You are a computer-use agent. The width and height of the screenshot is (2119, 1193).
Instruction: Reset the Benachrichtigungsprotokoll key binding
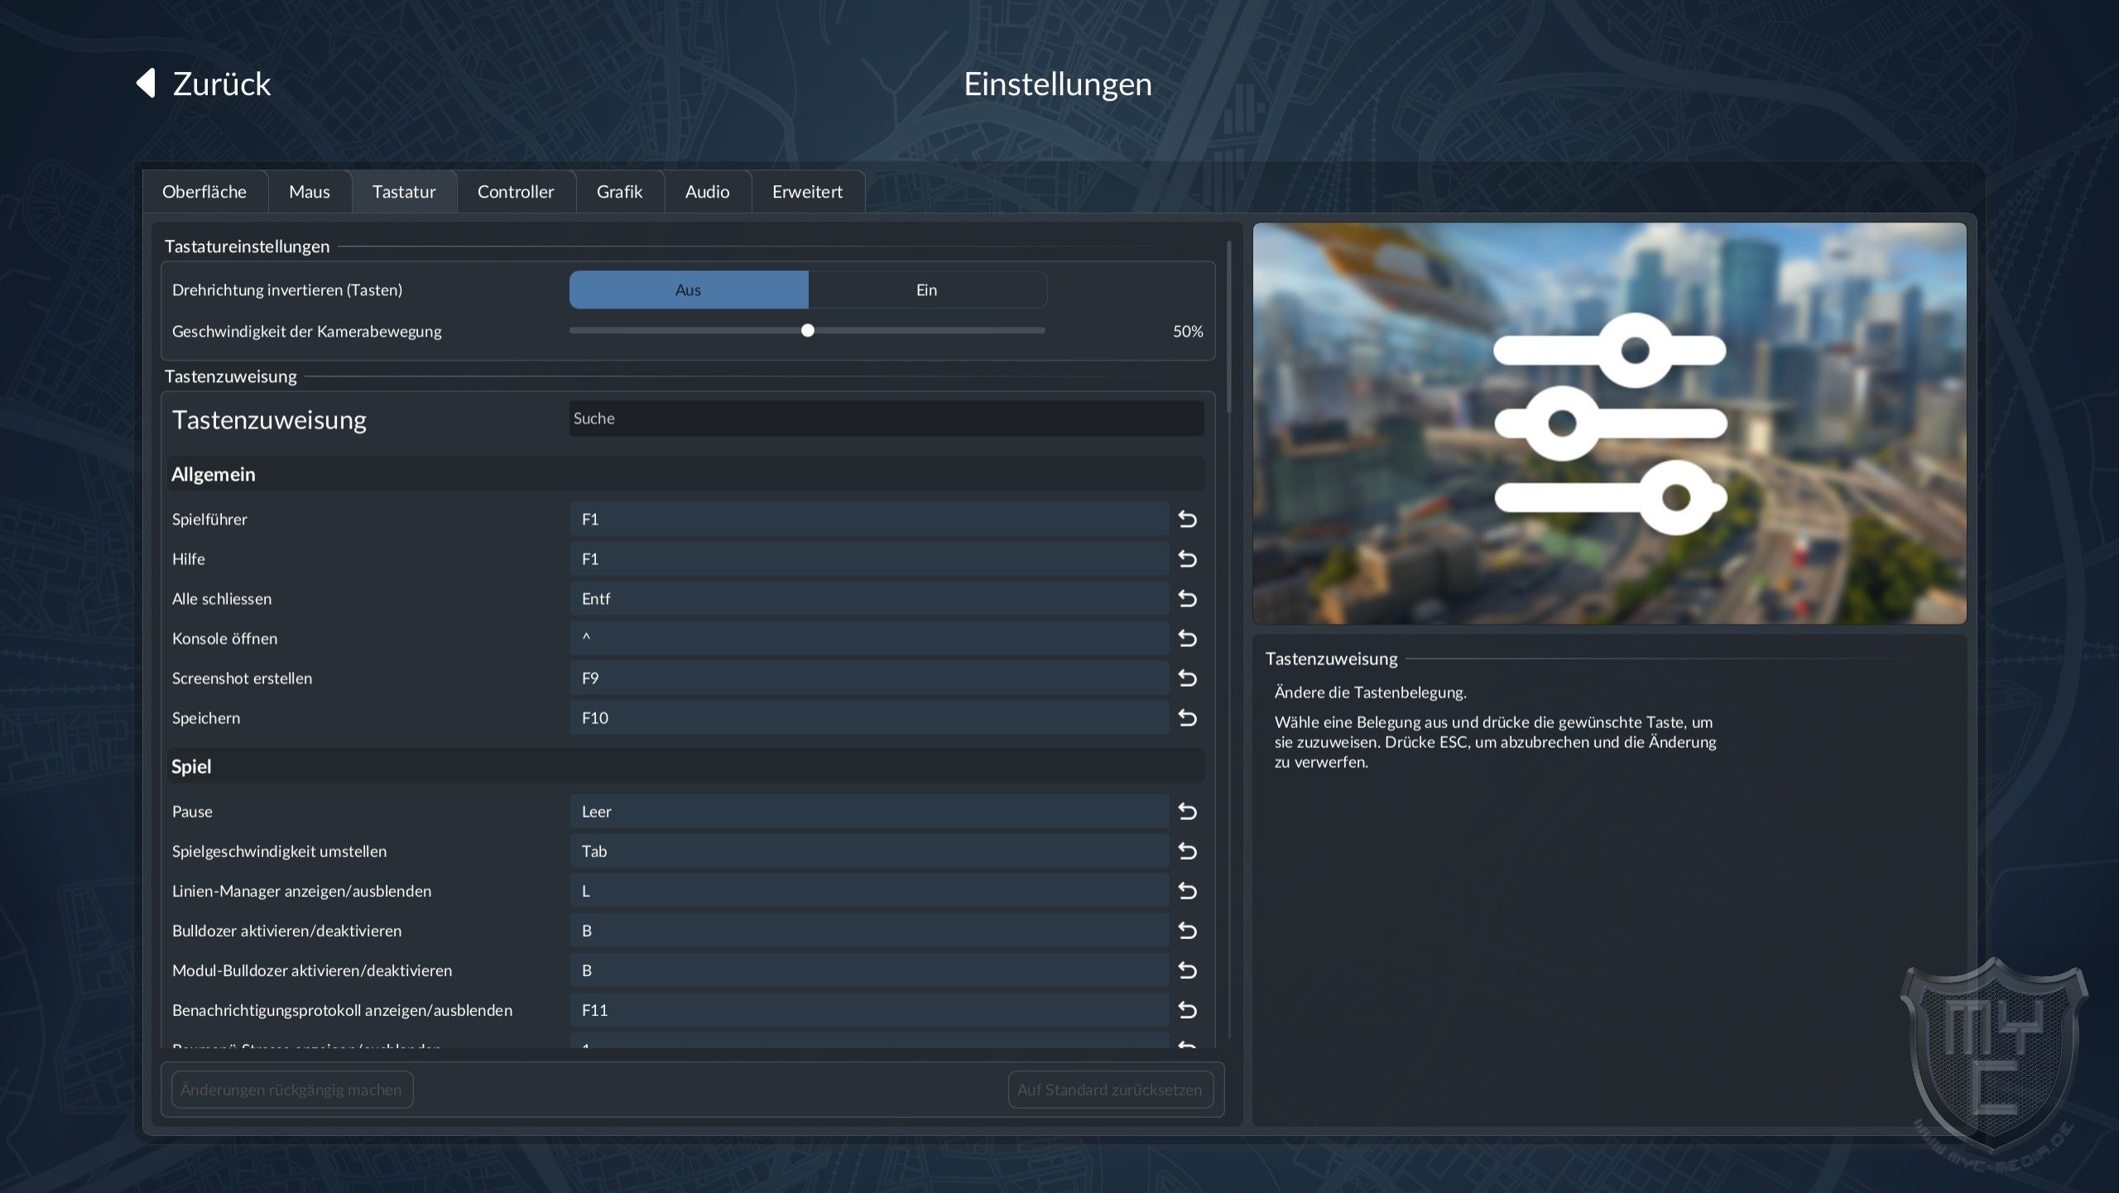1188,1009
